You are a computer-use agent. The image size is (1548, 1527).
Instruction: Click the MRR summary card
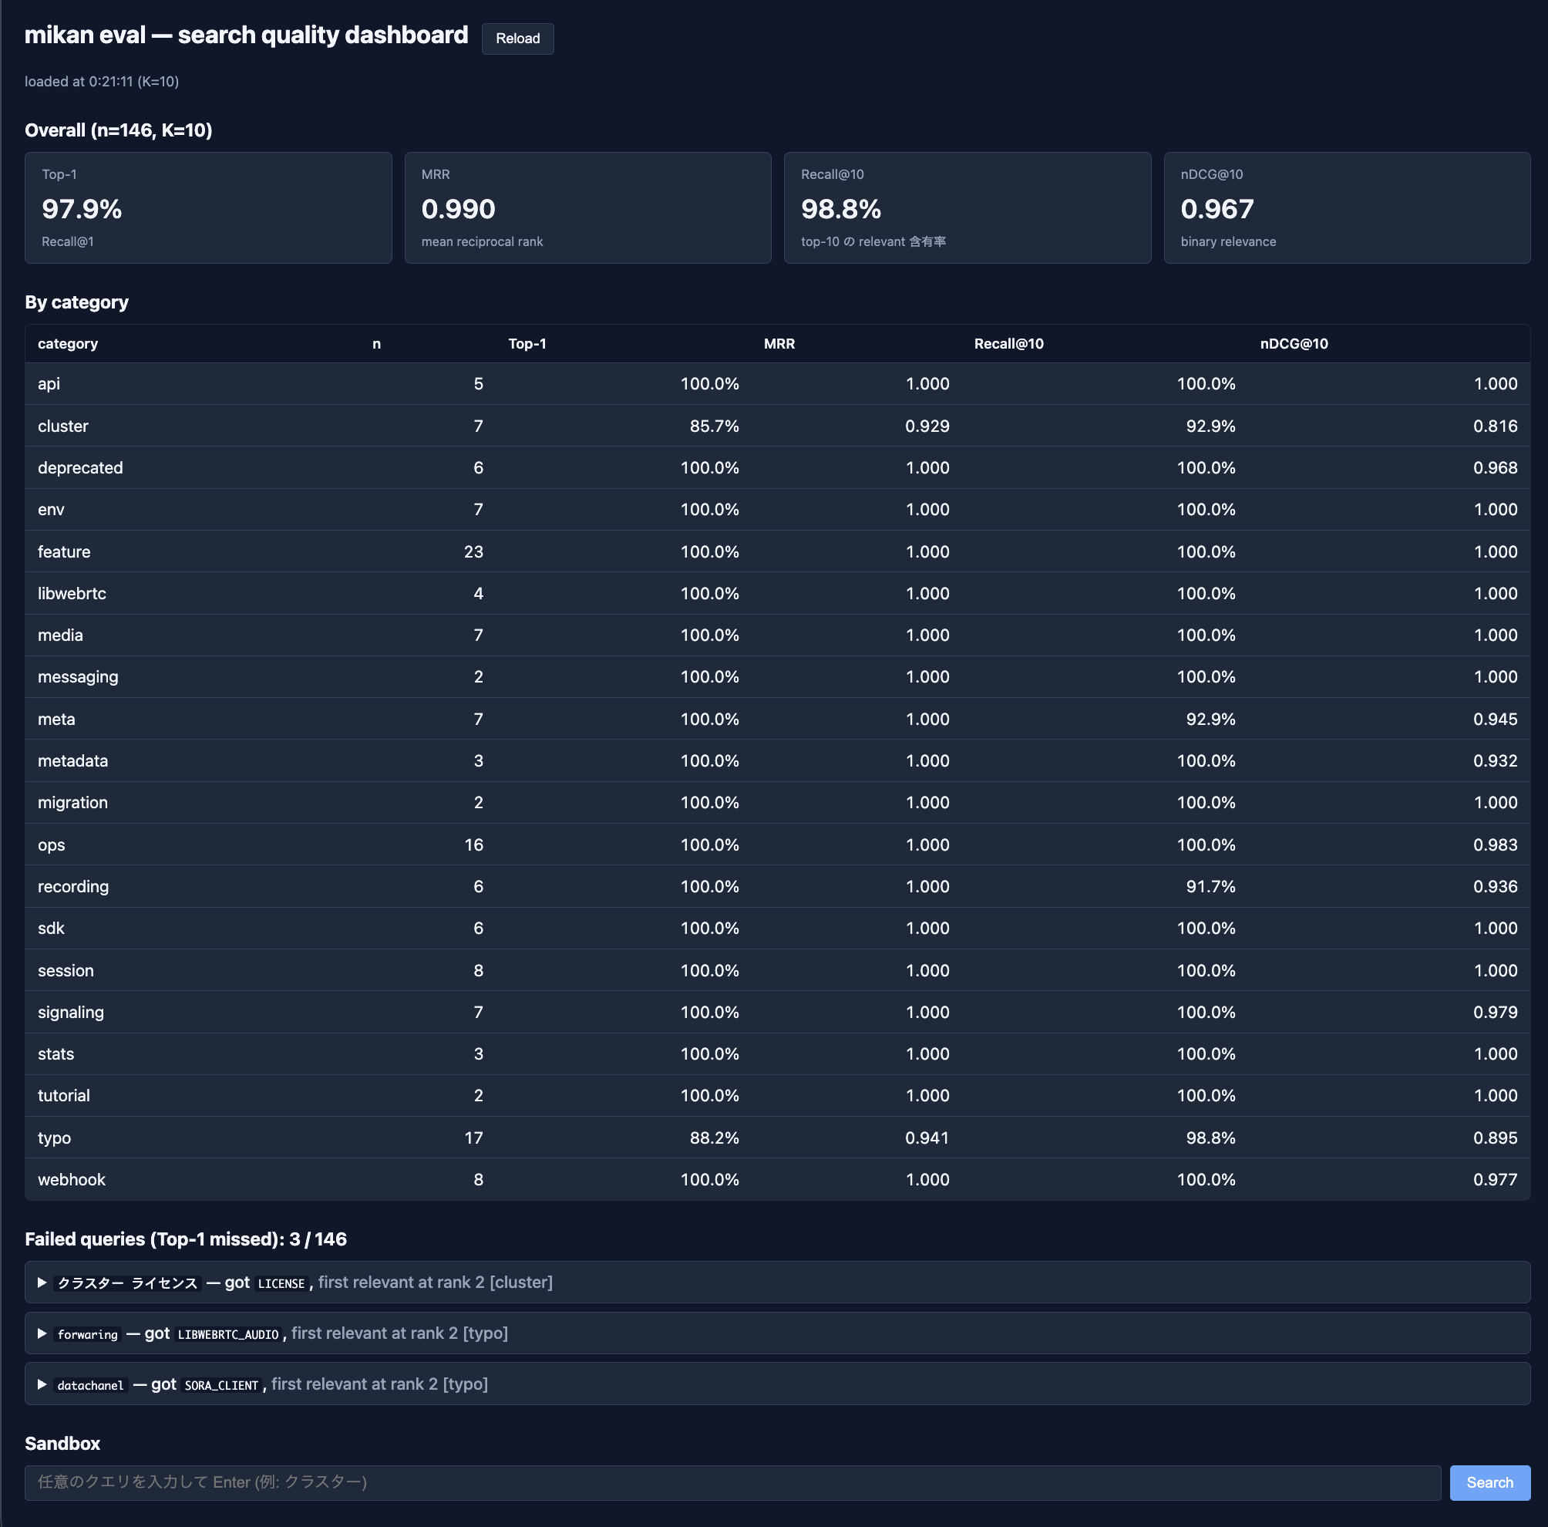click(x=587, y=207)
